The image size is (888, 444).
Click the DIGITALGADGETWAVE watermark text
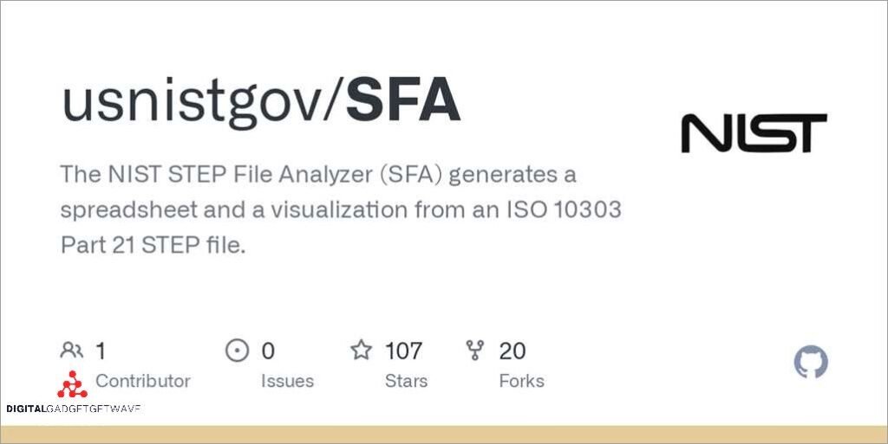(73, 409)
